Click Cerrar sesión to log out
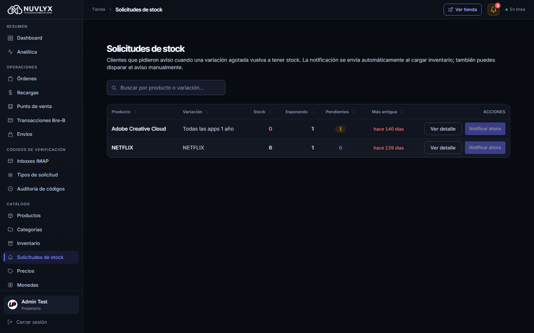Image resolution: width=534 pixels, height=333 pixels. [27, 322]
